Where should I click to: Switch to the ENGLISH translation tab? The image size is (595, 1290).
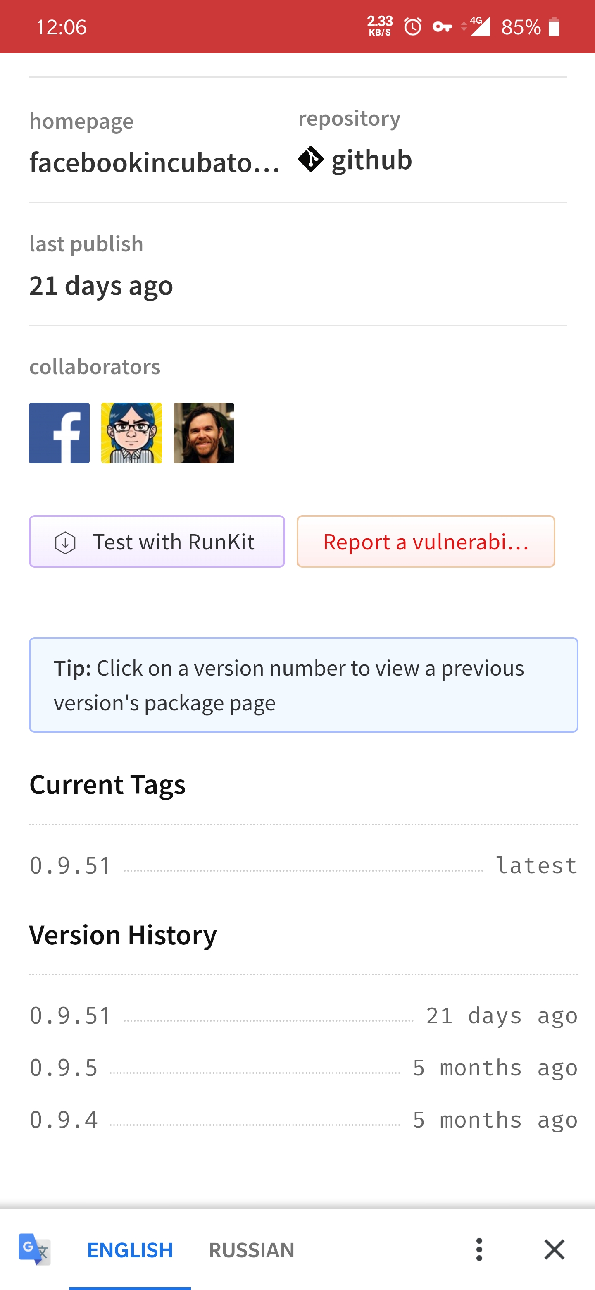pos(130,1249)
